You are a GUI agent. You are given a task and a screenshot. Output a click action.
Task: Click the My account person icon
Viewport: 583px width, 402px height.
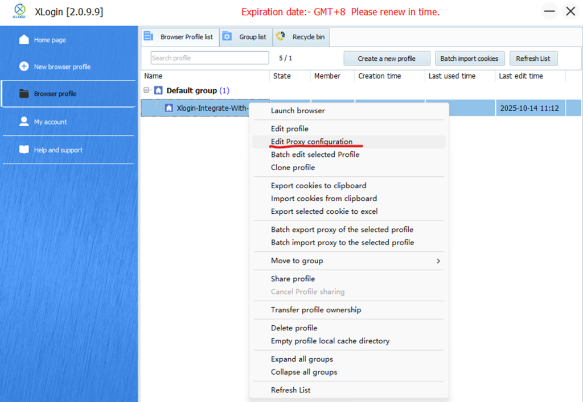(24, 122)
